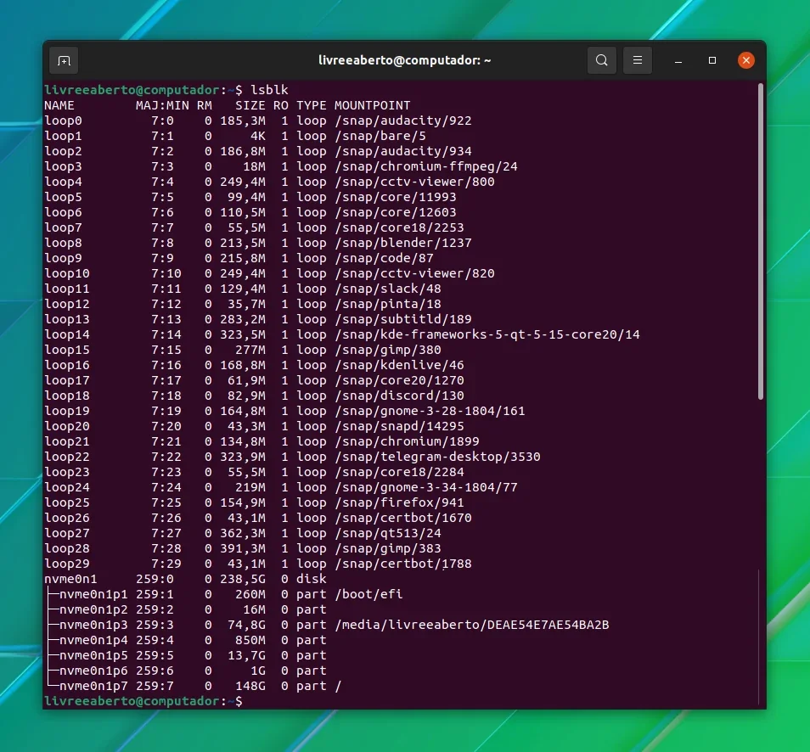Click /snap/chromium-ffmpeg/24 path
Image resolution: width=810 pixels, height=752 pixels.
click(x=426, y=166)
